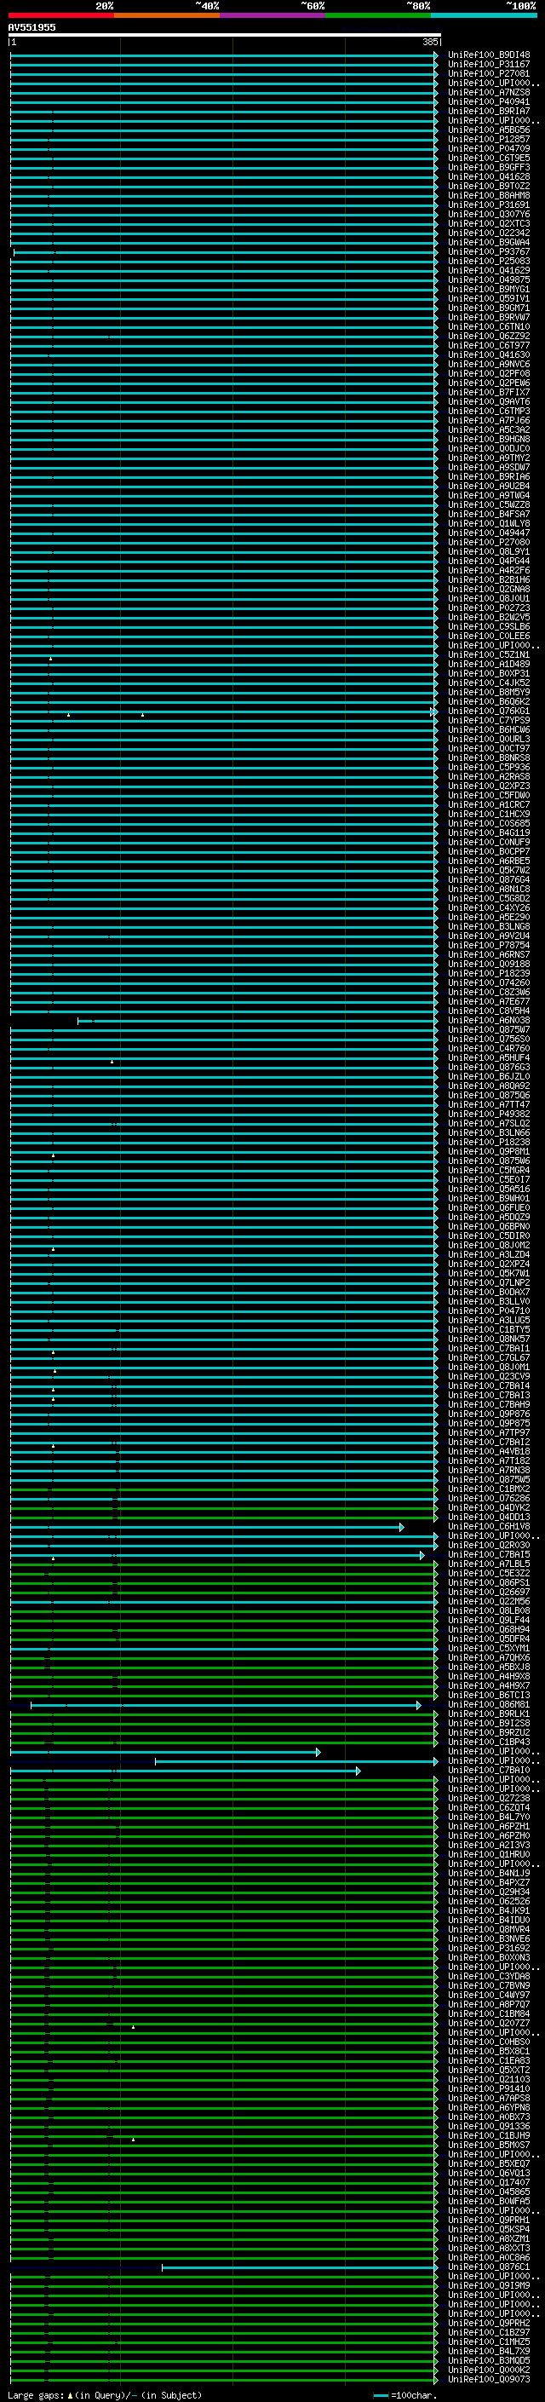Select label UniRef100_P31692
545x2402 pixels.
coord(489,1948)
